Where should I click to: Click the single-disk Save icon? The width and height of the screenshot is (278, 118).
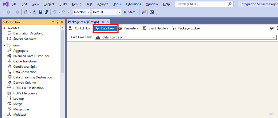pos(41,12)
